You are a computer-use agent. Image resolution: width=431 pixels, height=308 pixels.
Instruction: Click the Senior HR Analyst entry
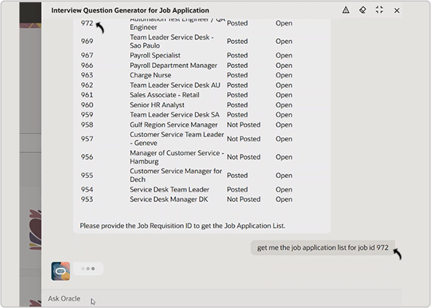(x=157, y=105)
